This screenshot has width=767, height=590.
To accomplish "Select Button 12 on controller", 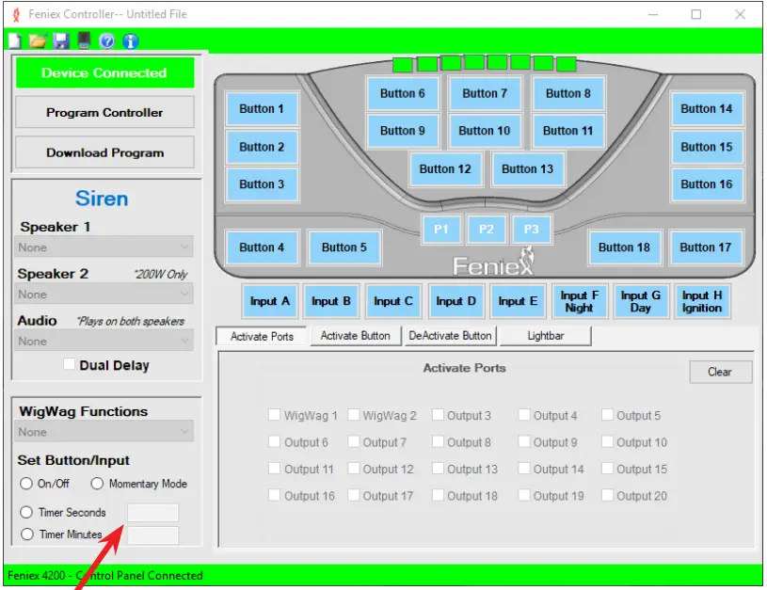I will tap(445, 168).
